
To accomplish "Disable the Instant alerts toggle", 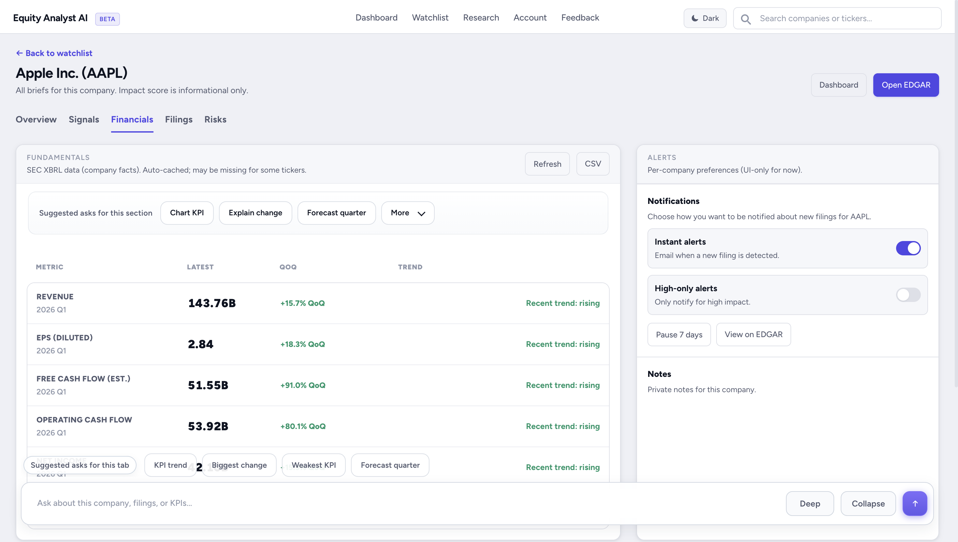I will [908, 248].
